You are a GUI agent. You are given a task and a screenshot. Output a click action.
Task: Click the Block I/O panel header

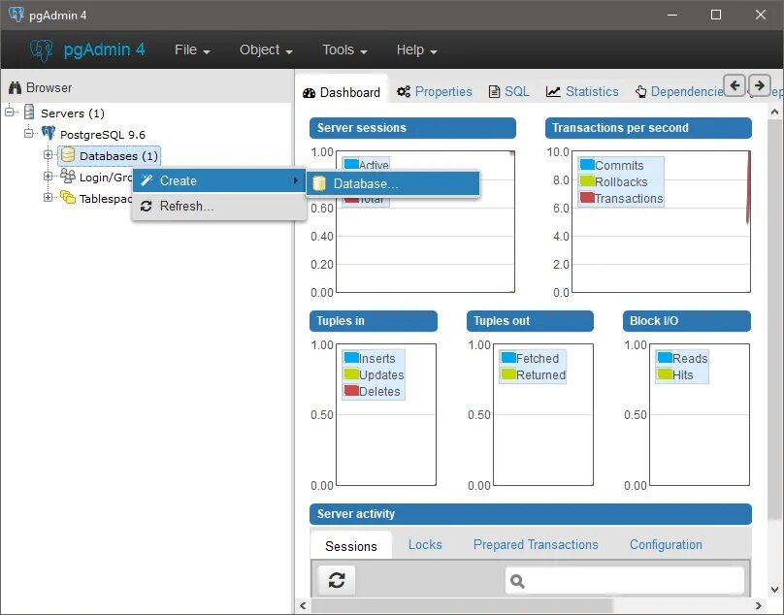(x=687, y=321)
